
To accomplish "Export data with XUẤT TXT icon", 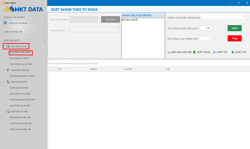I will pos(214,52).
